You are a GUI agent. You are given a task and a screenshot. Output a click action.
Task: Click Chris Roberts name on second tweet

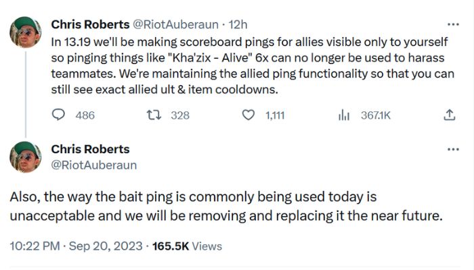[90, 149]
